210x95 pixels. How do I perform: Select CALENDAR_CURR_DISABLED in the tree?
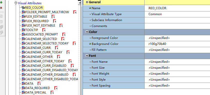click(46, 65)
